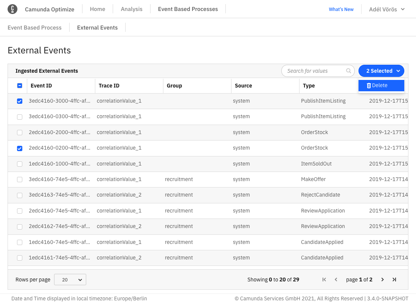Select the MakeOffer event checkbox

20,180
